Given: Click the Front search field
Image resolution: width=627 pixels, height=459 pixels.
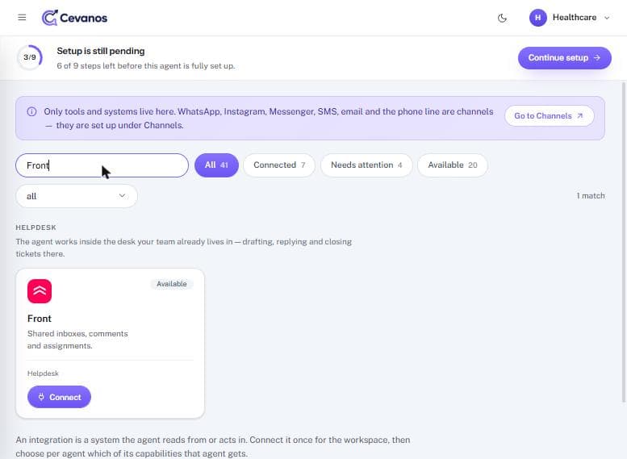Looking at the screenshot, I should tap(102, 165).
